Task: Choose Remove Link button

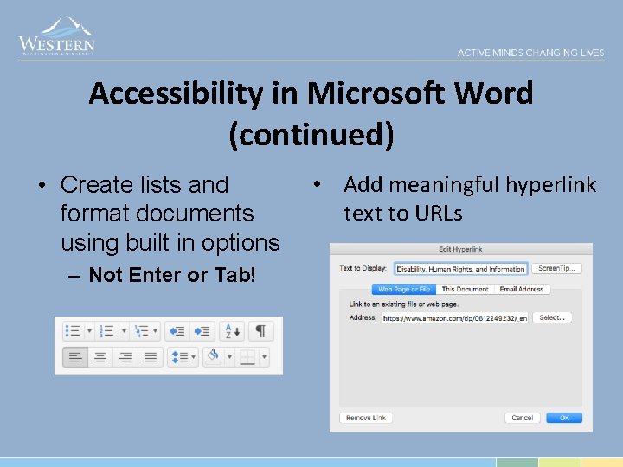Action: (366, 418)
